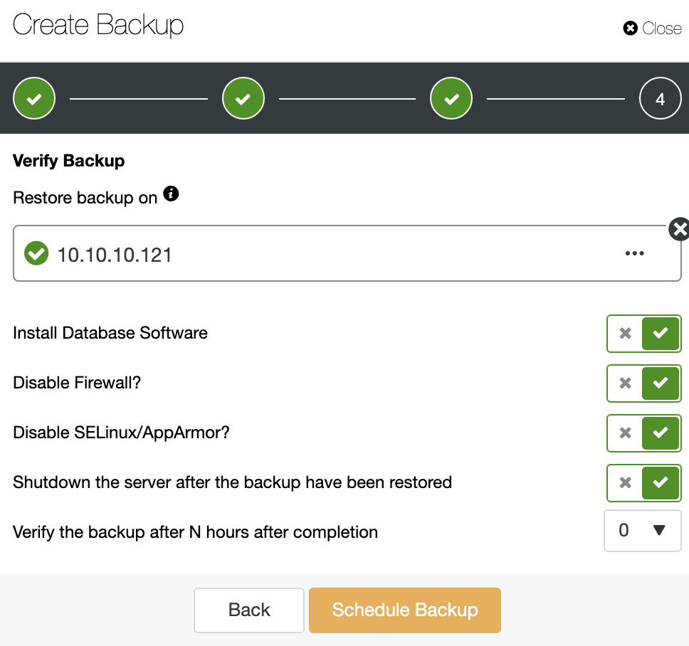The image size is (689, 646).
Task: Click the 'Disable SELinux/AppArmor?' label
Action: [121, 433]
